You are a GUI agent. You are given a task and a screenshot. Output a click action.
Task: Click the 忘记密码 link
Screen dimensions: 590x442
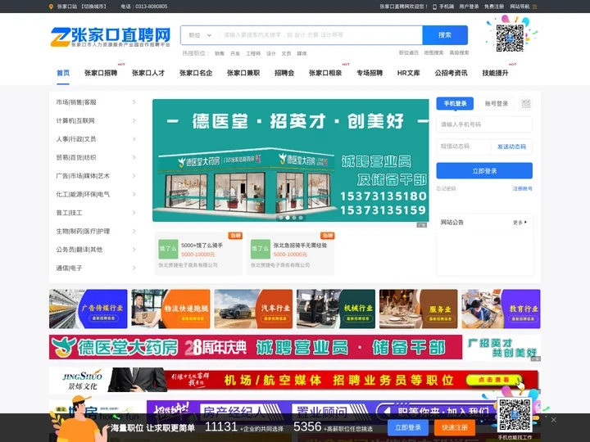click(x=446, y=189)
